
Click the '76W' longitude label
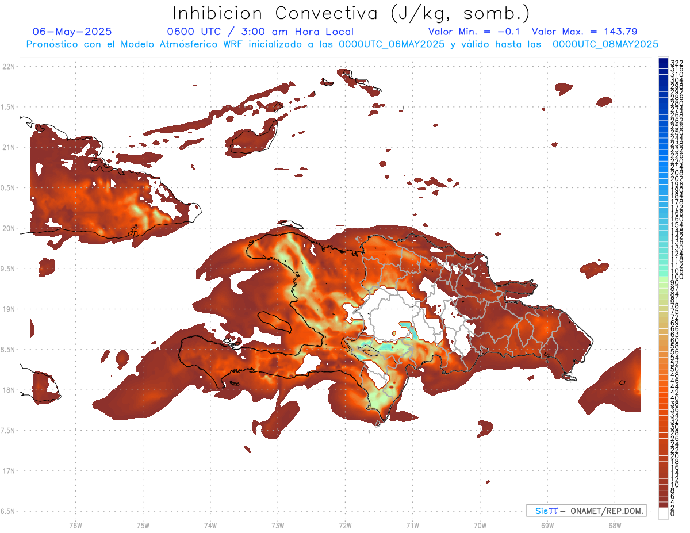coord(75,525)
